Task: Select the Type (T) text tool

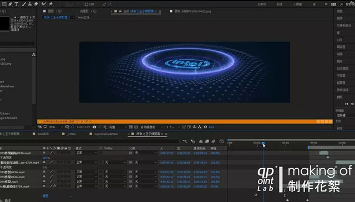Action: click(16, 4)
